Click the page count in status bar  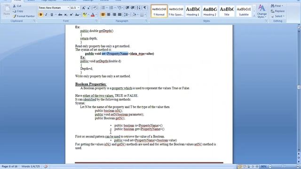pos(9,167)
